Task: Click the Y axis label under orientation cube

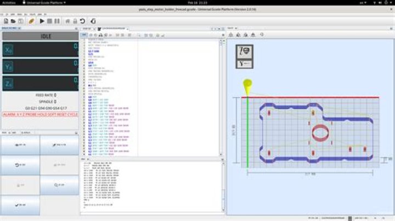Action: 245,64
